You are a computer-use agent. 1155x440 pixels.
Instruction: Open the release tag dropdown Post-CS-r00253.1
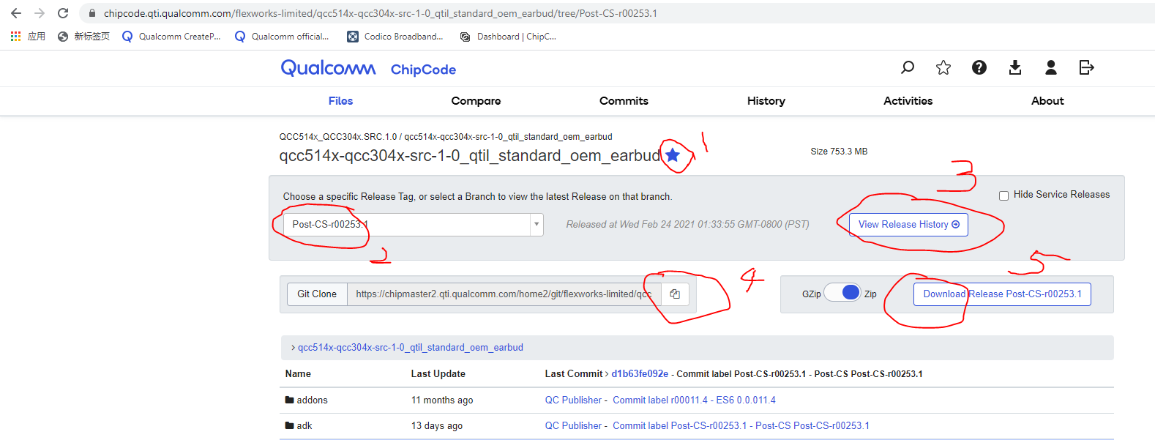click(414, 224)
